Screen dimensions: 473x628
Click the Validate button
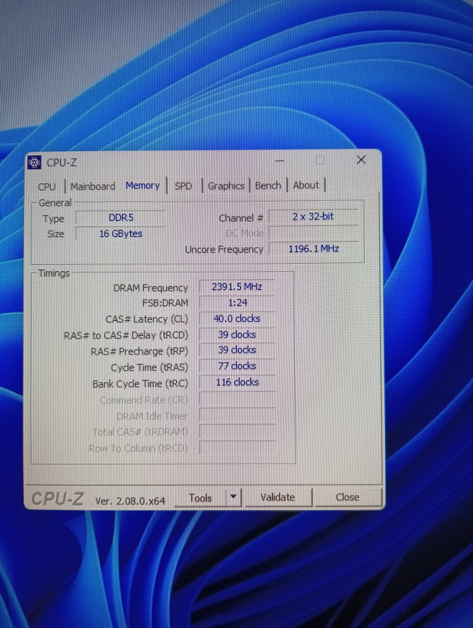278,497
